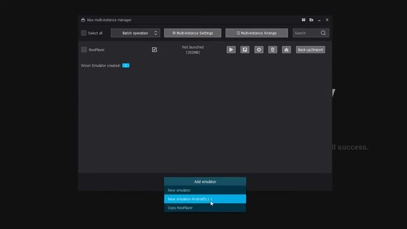Screen dimensions: 407x229
Task: Open the Batch operation dropdown
Action: coord(135,33)
